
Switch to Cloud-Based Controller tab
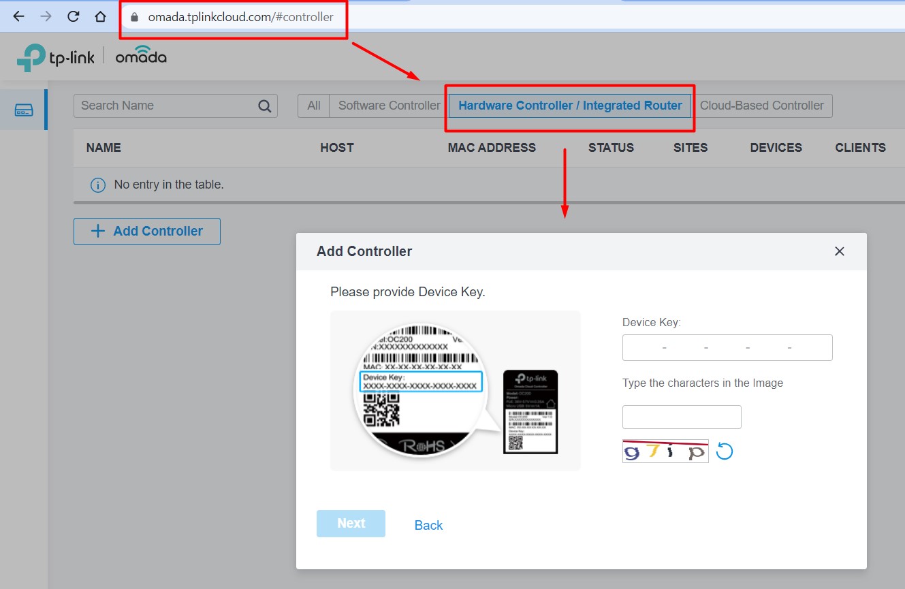761,106
